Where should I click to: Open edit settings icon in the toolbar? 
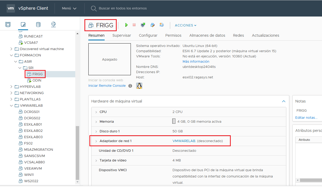153,25
